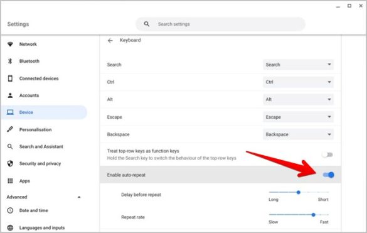The image size is (367, 233).
Task: Click the Connected devices phone icon
Action: 10,79
